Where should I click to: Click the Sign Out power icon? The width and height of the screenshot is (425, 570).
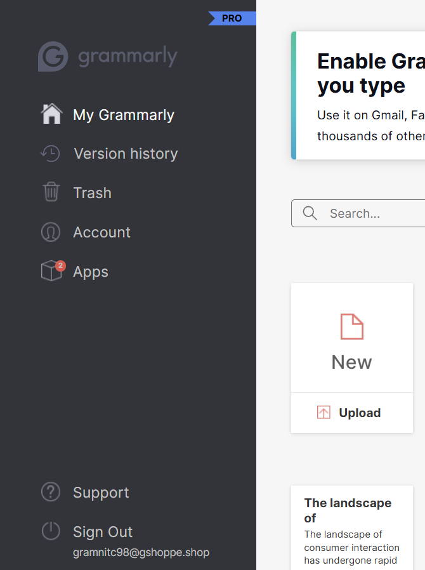tap(51, 531)
